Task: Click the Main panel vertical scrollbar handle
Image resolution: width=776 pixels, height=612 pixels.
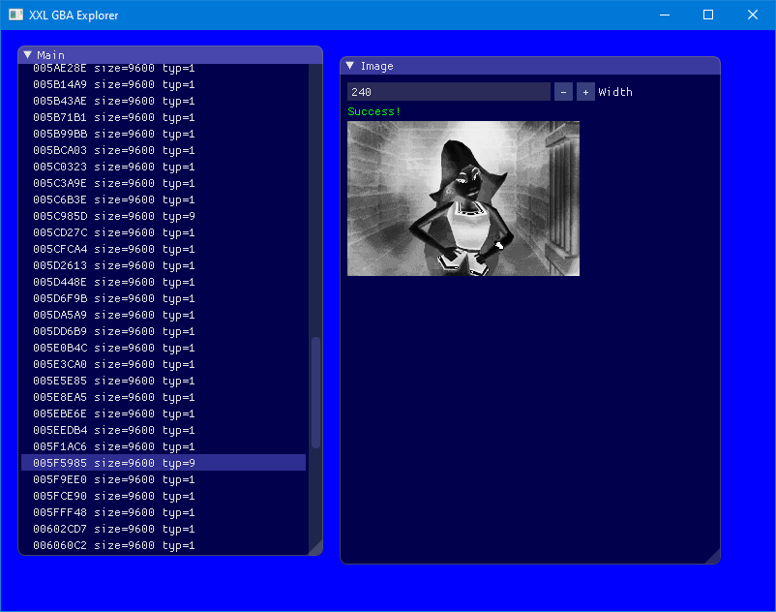Action: (x=315, y=392)
